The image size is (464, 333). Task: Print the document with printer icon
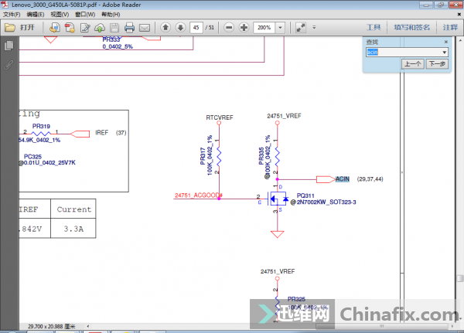(129, 28)
